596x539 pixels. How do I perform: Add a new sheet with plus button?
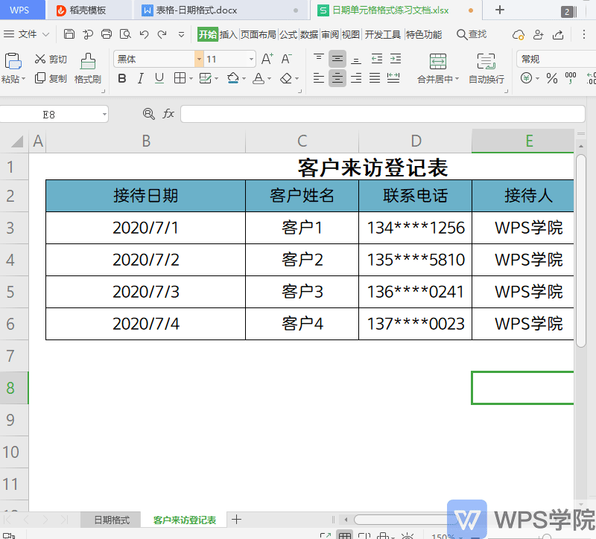236,519
